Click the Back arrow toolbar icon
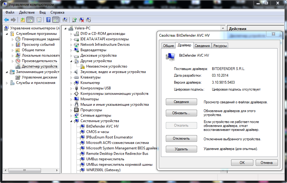 click(x=7, y=20)
